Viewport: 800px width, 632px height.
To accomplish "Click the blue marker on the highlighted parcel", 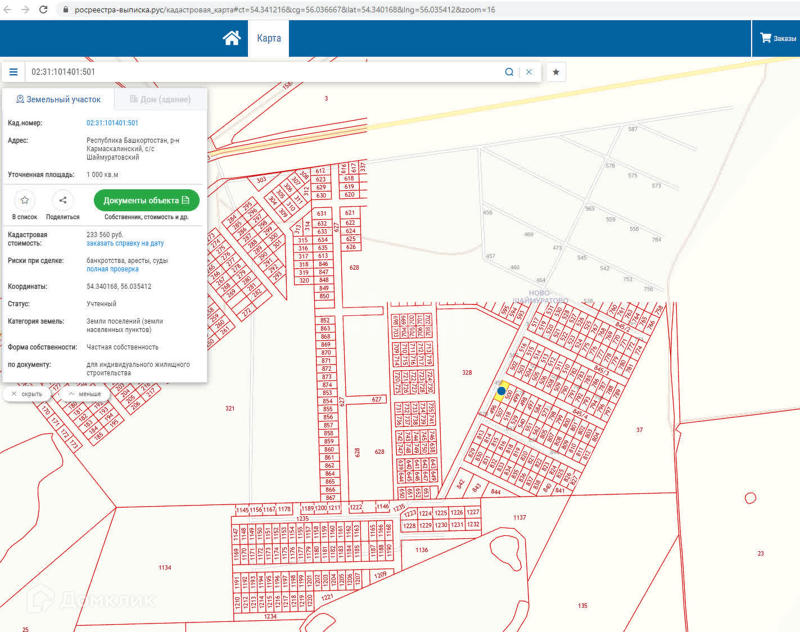I will [501, 390].
